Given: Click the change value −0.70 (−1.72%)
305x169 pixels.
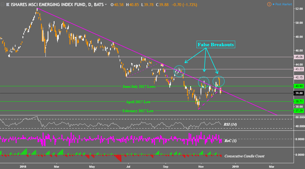Looking at the screenshot, I should pos(184,4).
